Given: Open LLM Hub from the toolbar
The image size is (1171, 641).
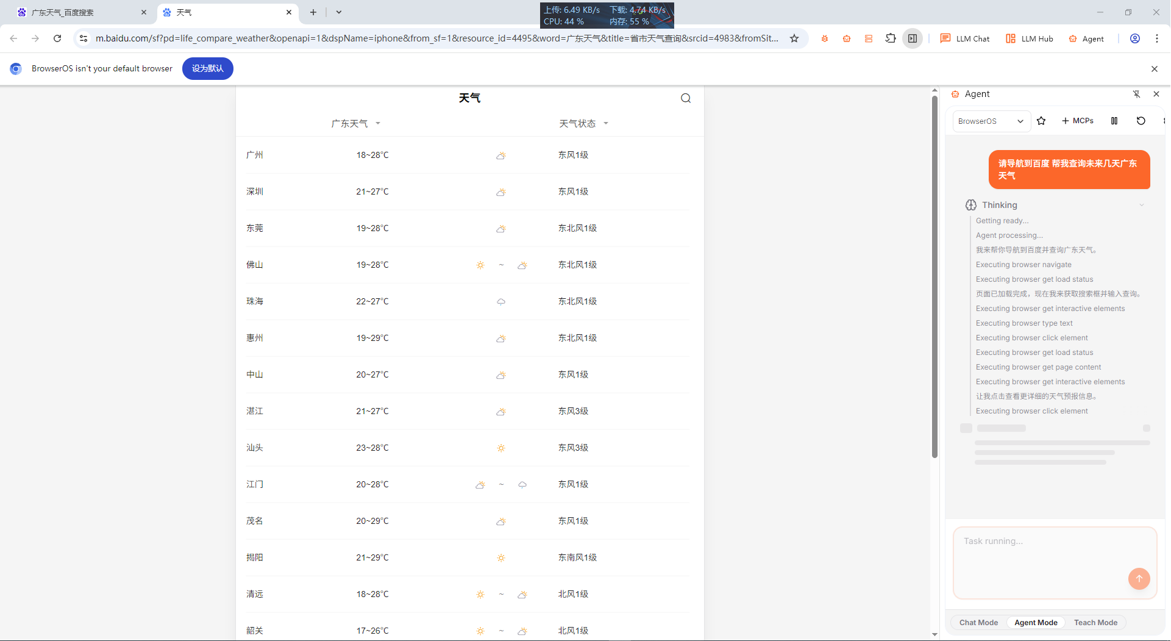Looking at the screenshot, I should pyautogui.click(x=1030, y=38).
